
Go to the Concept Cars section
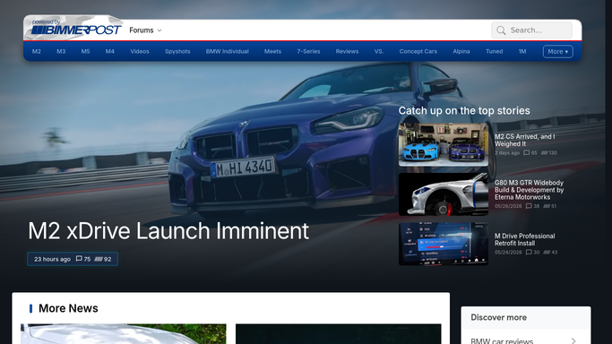418,51
